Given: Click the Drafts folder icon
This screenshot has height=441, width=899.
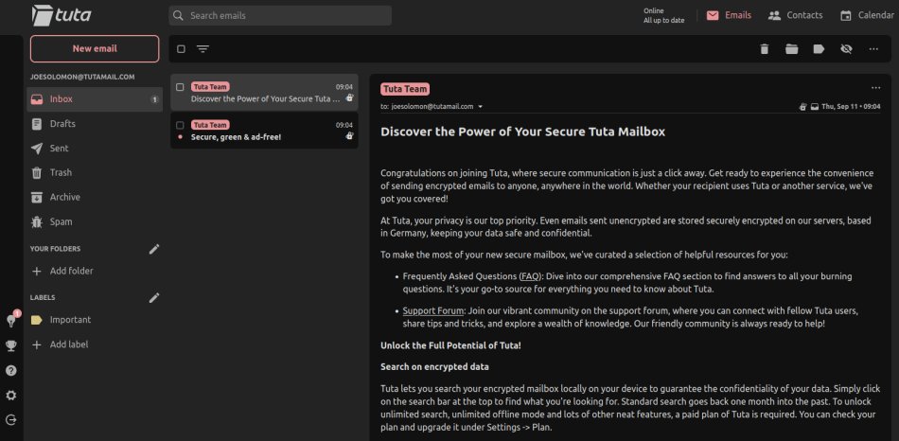Looking at the screenshot, I should point(37,124).
